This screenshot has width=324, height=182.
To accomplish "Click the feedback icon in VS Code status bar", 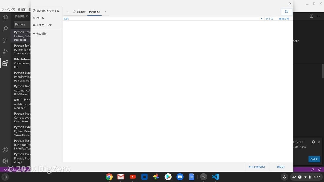I will (313, 170).
